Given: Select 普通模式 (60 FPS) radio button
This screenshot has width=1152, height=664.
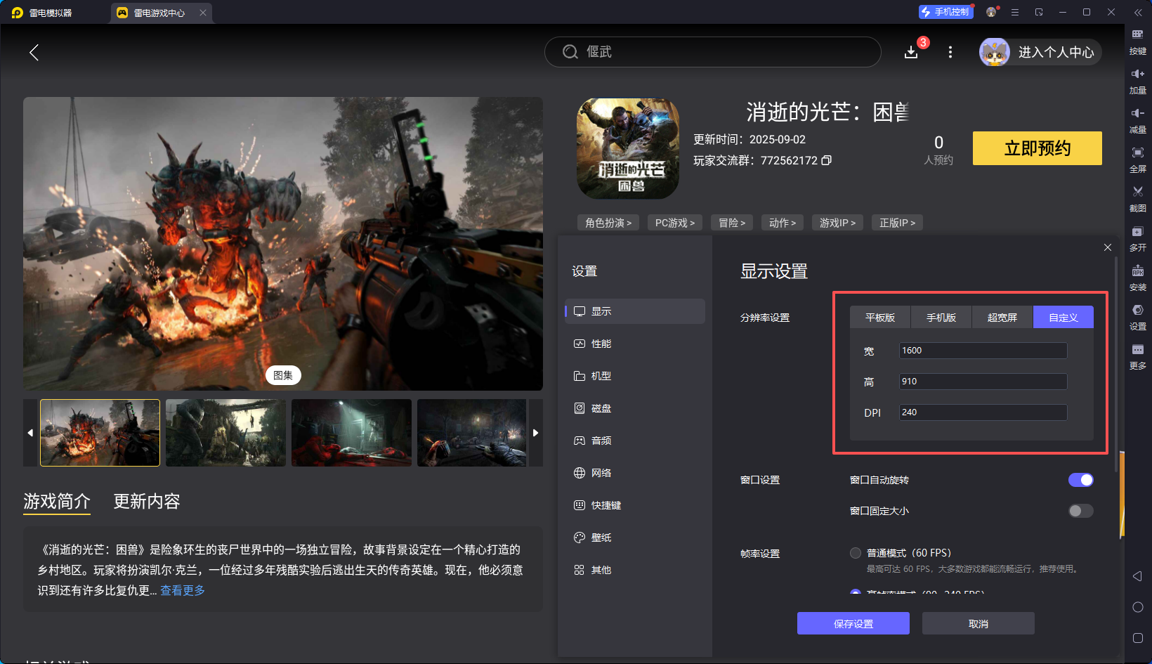Looking at the screenshot, I should point(856,553).
